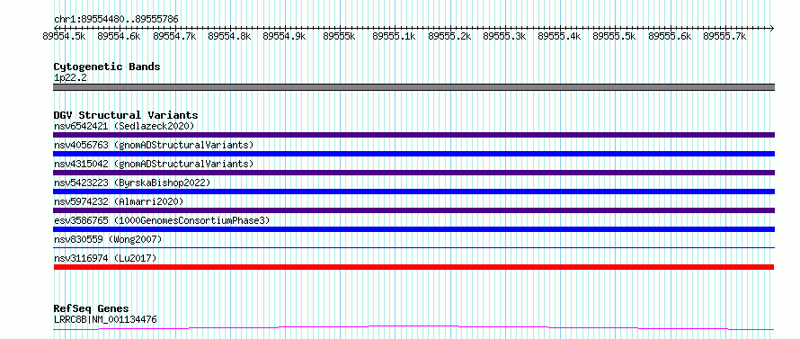Open variant nsv830559 (Wong2007) label

pyautogui.click(x=108, y=239)
